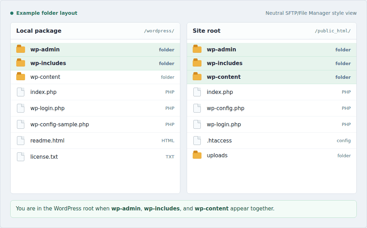The image size is (367, 228).
Task: Select the wp-config-sample.php file name
Action: (60, 125)
